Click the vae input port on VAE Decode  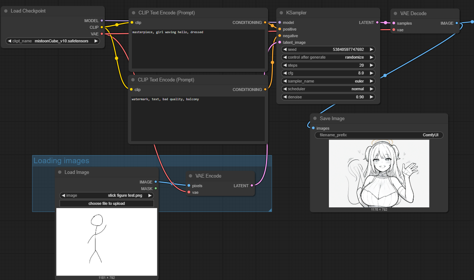[x=394, y=30]
